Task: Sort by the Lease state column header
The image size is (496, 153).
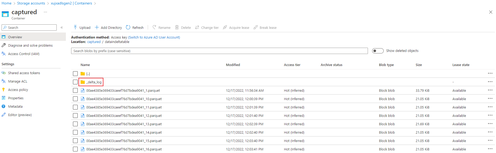Action: click(x=461, y=65)
